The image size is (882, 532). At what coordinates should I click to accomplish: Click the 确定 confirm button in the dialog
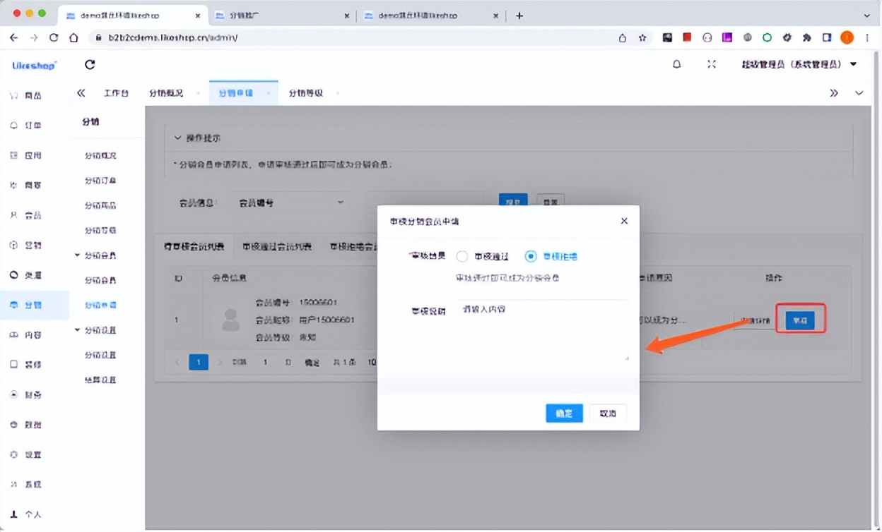(x=564, y=413)
